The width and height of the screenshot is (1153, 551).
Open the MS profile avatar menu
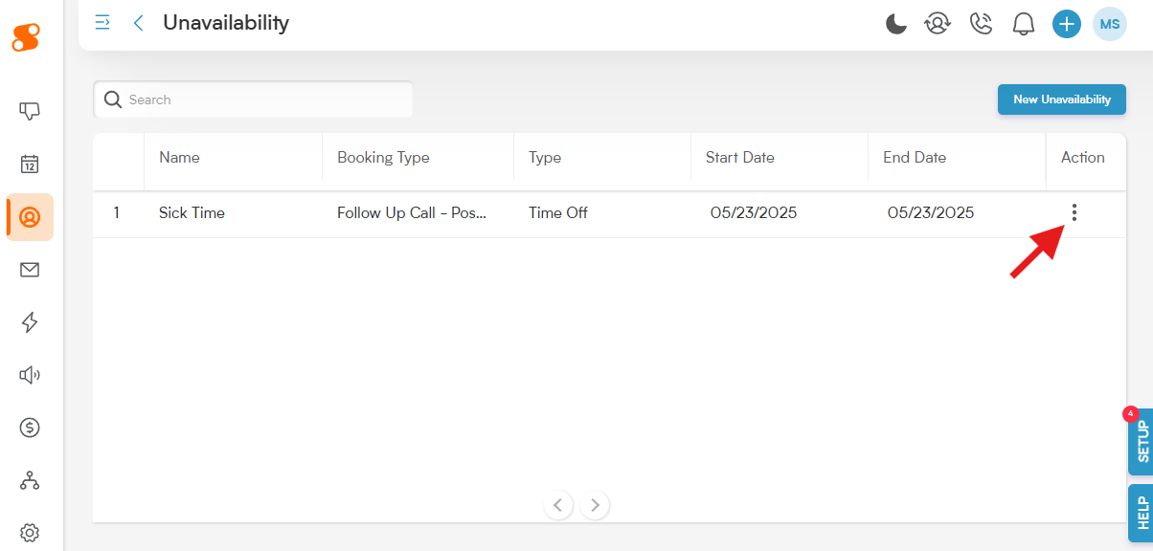tap(1110, 24)
